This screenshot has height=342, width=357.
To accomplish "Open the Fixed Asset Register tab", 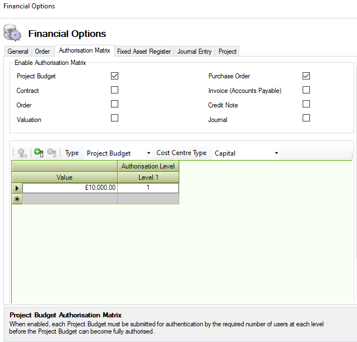I will point(144,51).
